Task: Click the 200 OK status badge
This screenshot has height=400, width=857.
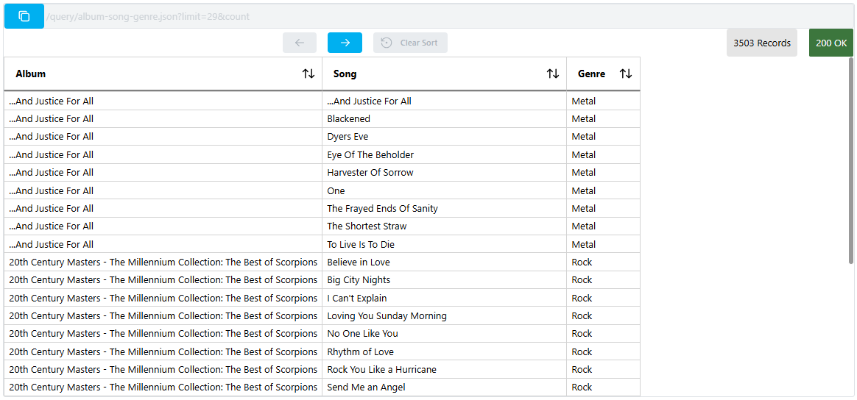Action: click(830, 43)
